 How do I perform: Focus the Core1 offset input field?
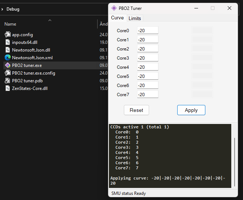148,39
